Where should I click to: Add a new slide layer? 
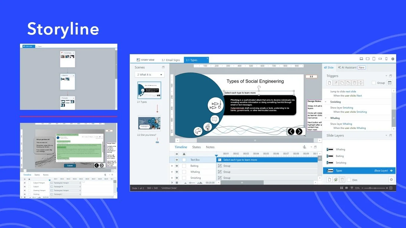pyautogui.click(x=330, y=180)
